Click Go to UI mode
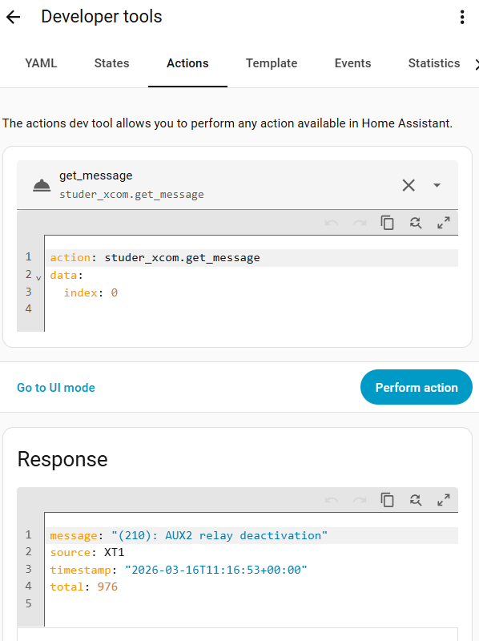The width and height of the screenshot is (479, 641). [x=56, y=388]
